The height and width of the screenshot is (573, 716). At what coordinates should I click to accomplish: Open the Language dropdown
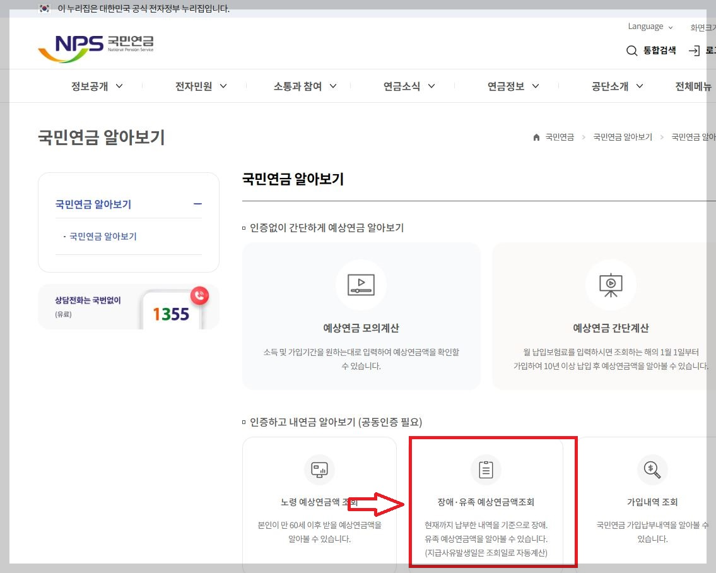650,27
